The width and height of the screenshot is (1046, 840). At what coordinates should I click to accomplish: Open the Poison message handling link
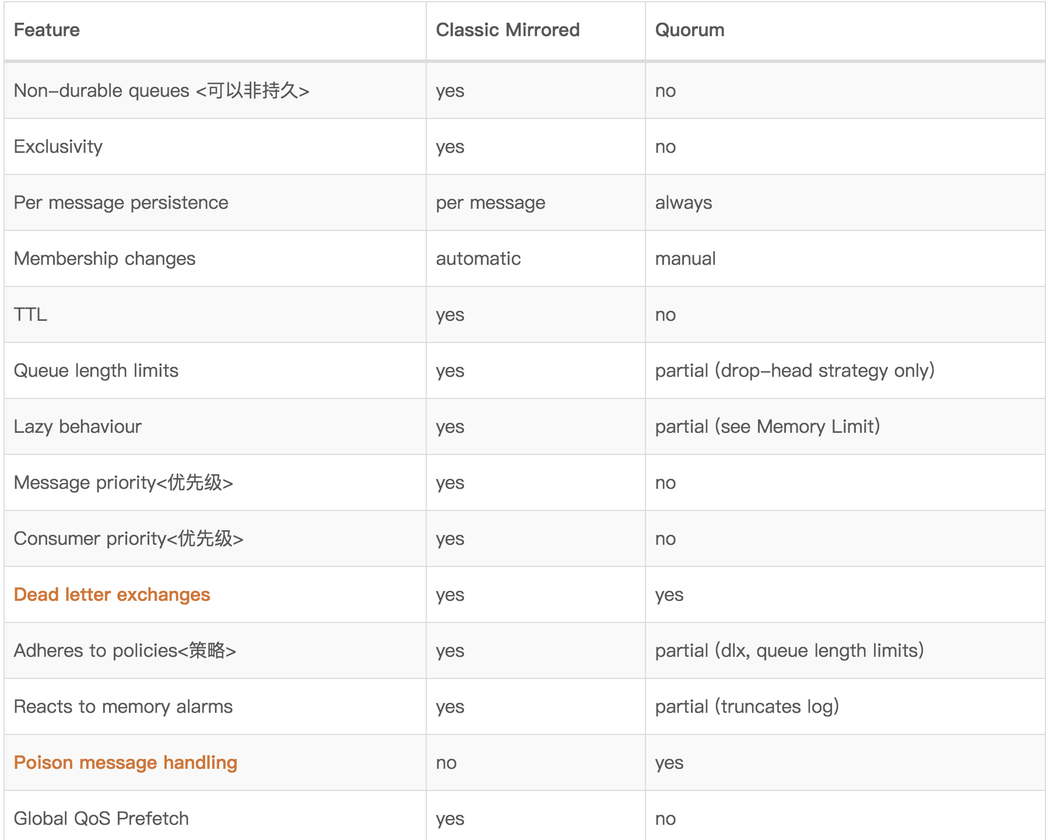125,762
